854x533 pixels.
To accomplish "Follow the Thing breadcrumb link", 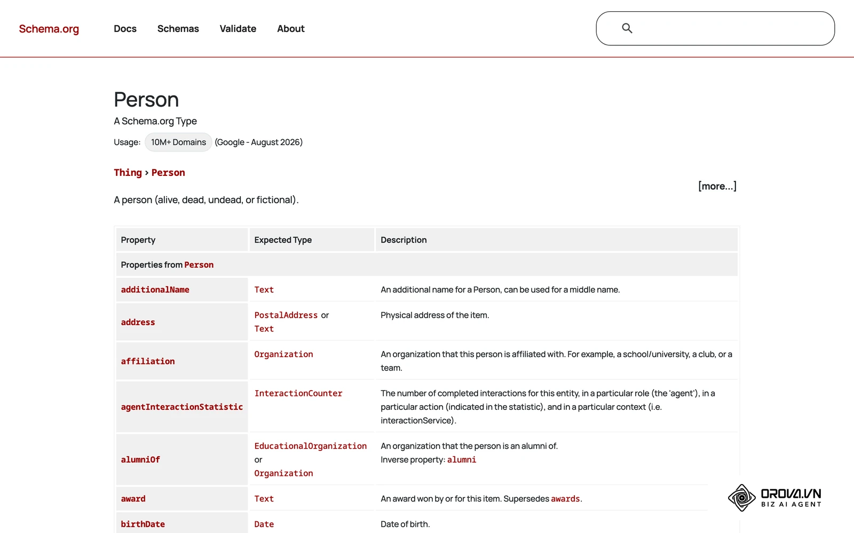I will (x=128, y=173).
